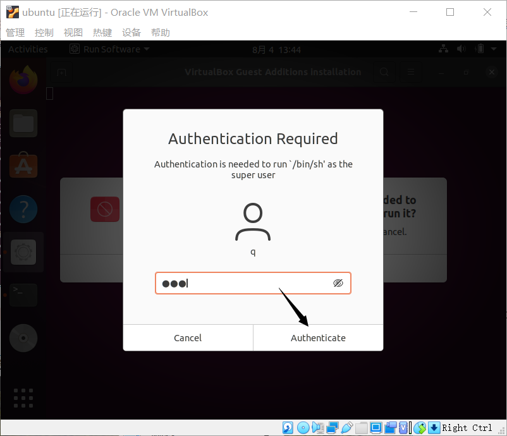Viewport: 507px width, 436px height.
Task: Open Ubuntu Software from the dock
Action: [23, 166]
